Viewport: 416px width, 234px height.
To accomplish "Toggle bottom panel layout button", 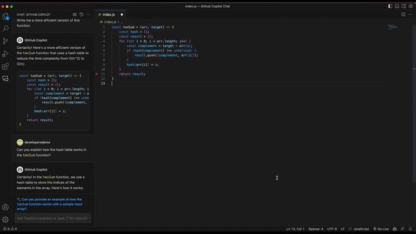I will (397, 6).
